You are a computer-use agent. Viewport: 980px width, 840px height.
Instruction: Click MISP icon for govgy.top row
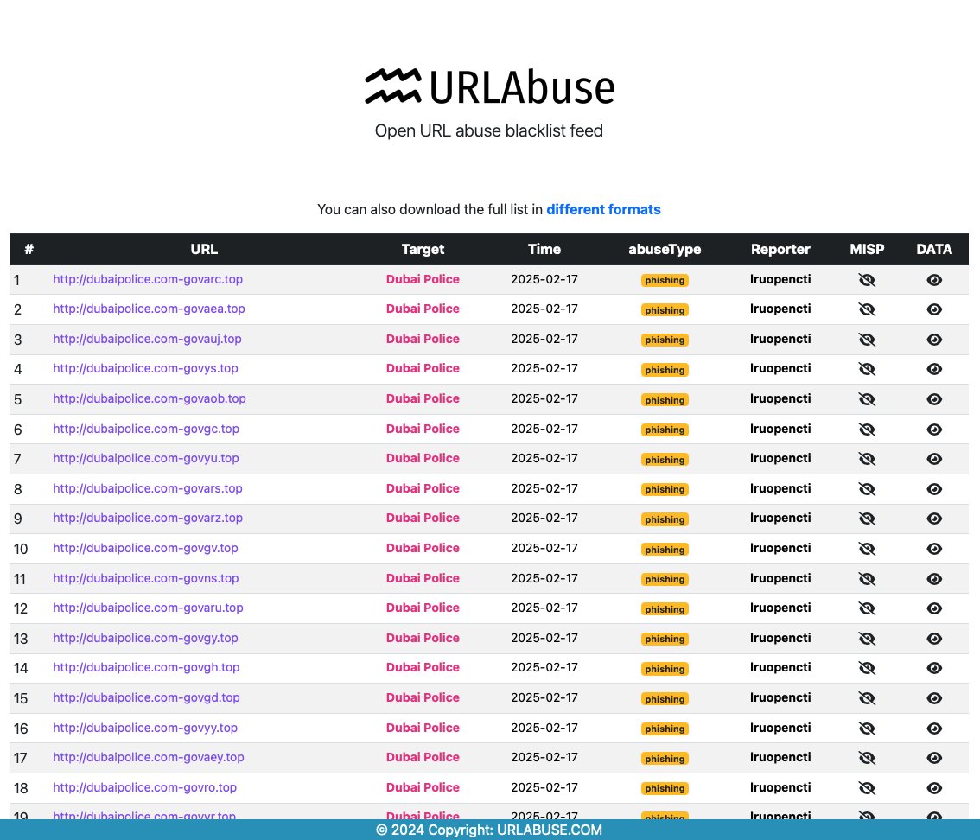(867, 638)
